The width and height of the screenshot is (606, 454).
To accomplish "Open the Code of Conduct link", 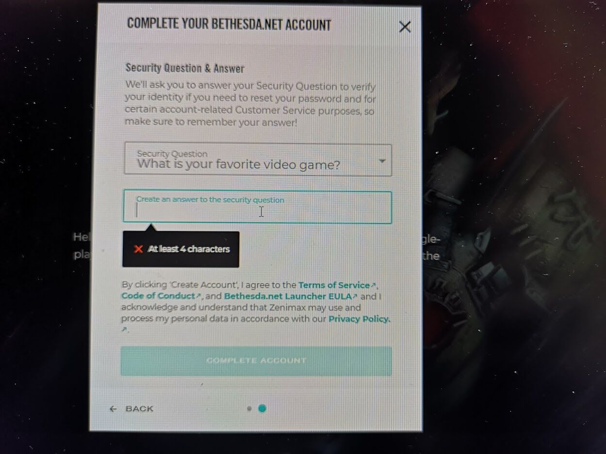I will coord(158,296).
